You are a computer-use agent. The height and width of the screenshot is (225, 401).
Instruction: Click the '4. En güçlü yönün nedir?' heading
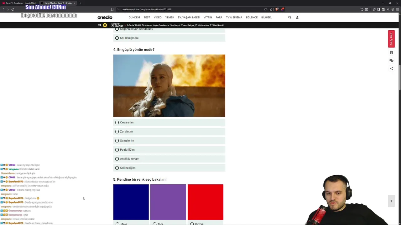coord(134,50)
